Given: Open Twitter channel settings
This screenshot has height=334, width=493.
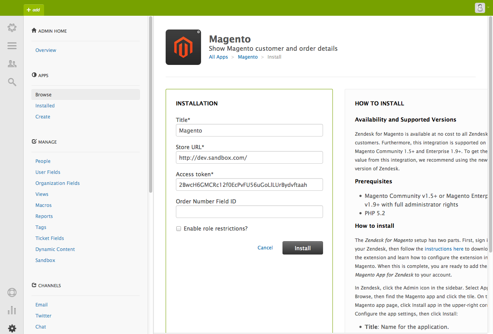Looking at the screenshot, I should point(43,316).
